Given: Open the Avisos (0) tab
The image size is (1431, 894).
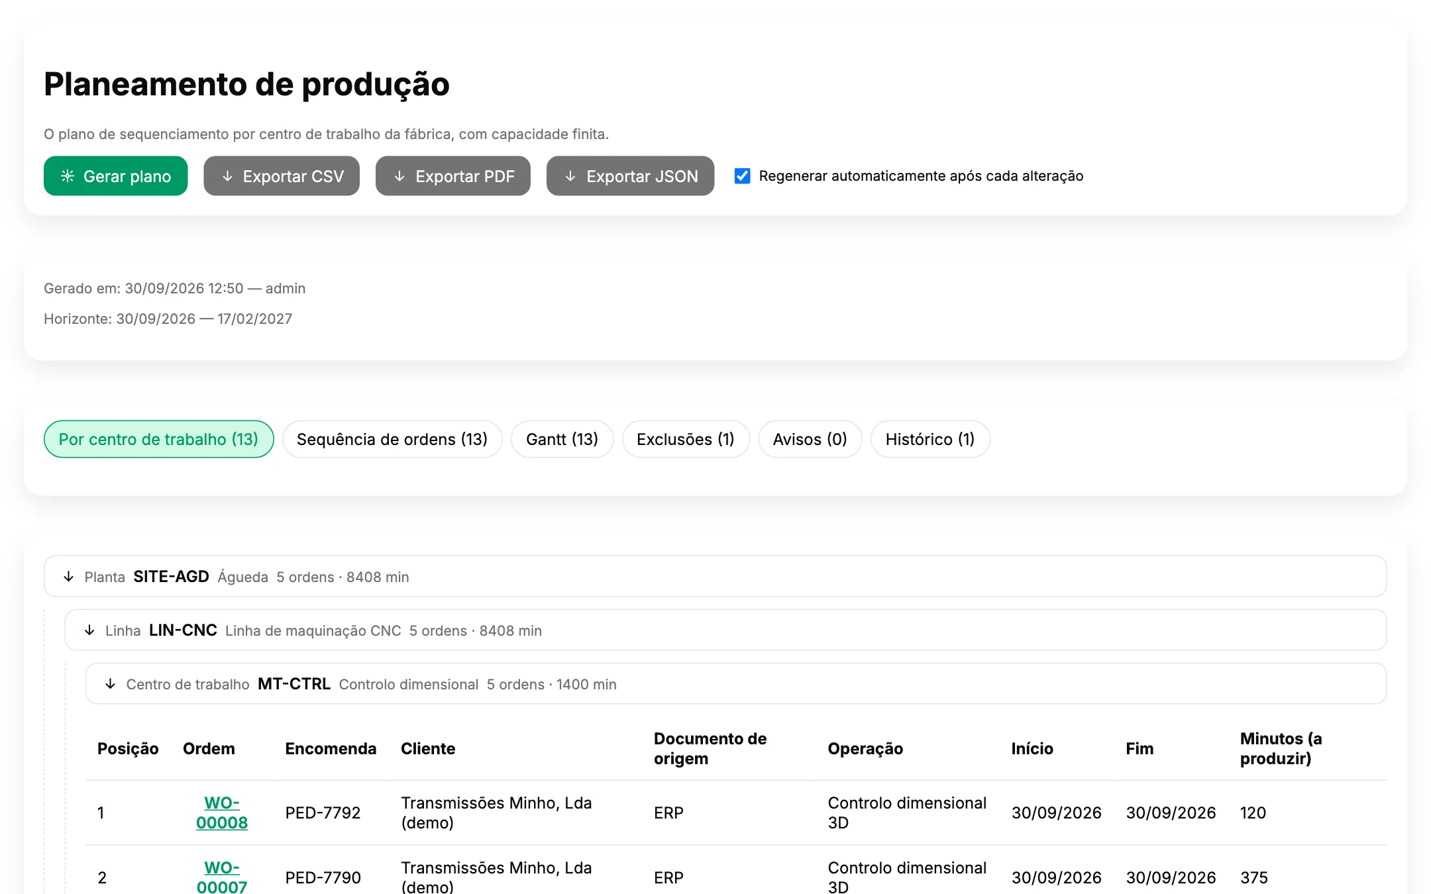Looking at the screenshot, I should (810, 439).
